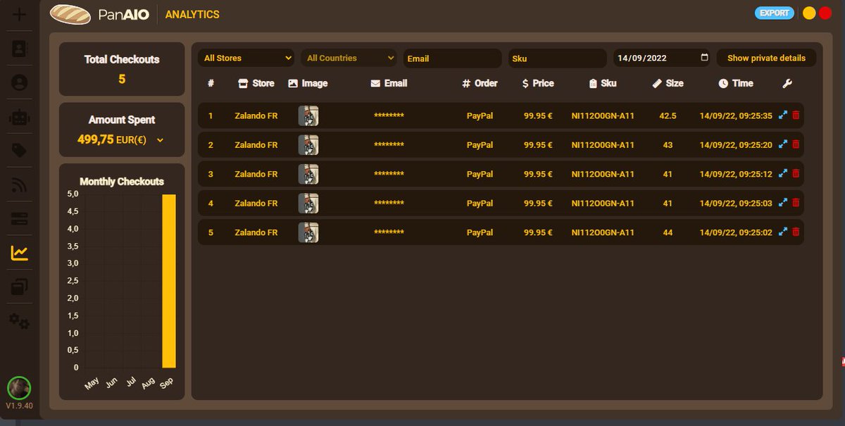
Task: Click Zalando FR in row 4
Action: (x=256, y=203)
